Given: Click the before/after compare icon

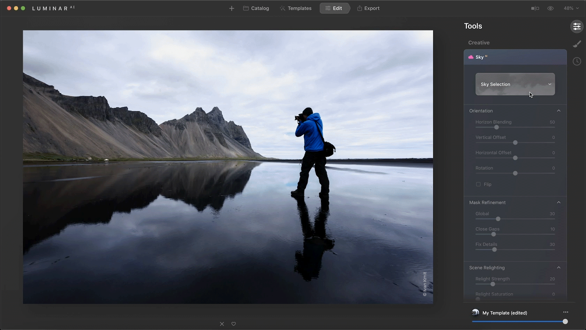Looking at the screenshot, I should 535,8.
